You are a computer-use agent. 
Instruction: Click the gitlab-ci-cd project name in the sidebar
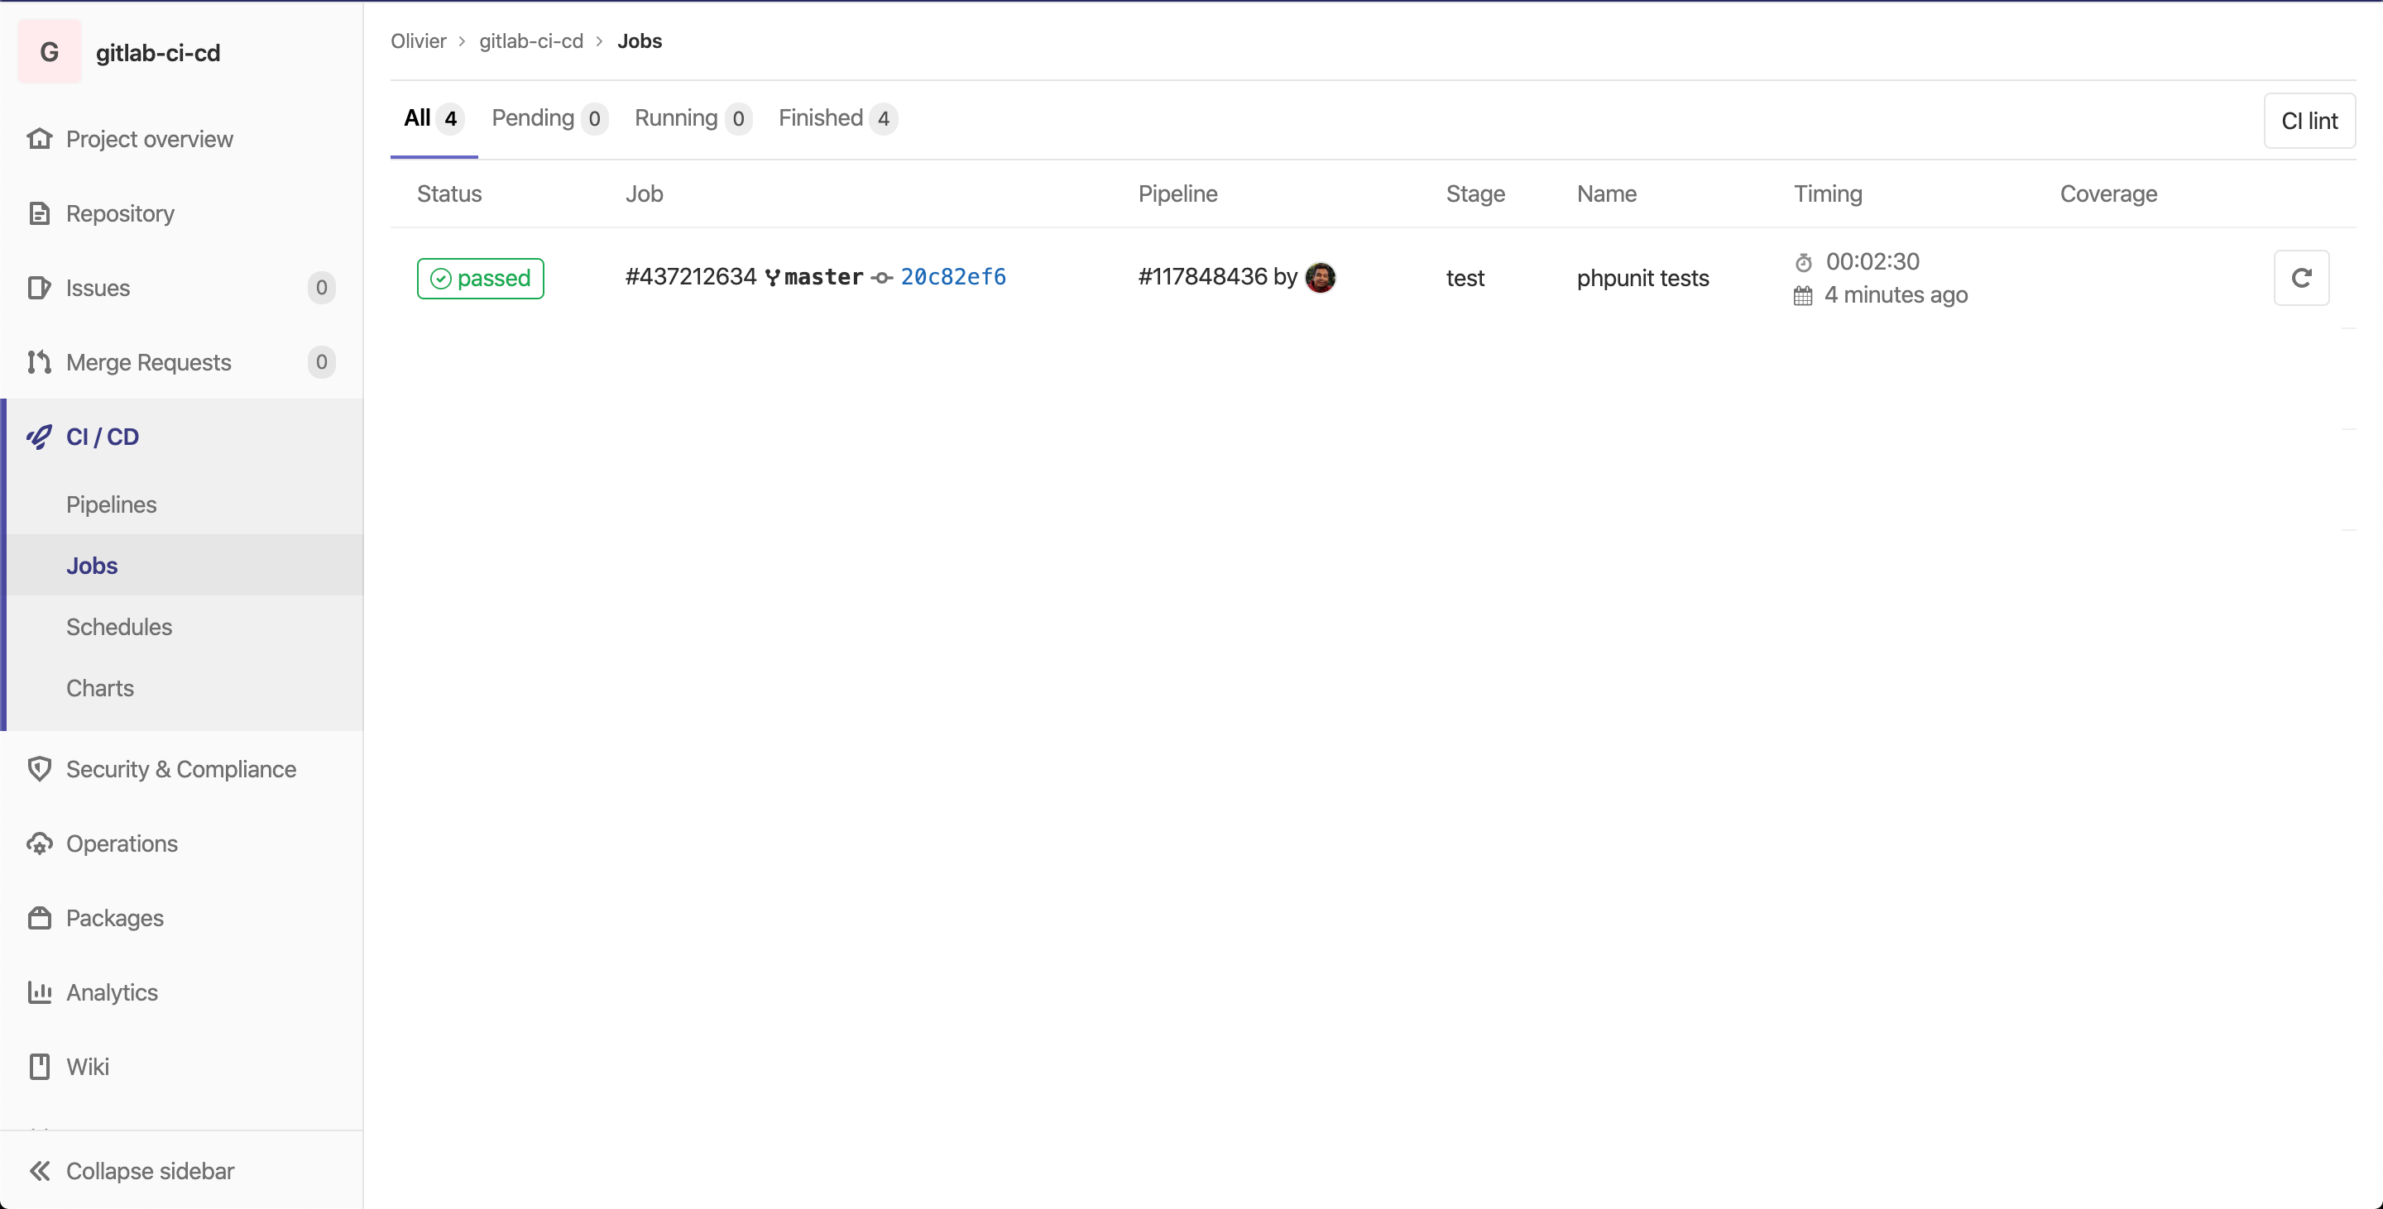[158, 53]
